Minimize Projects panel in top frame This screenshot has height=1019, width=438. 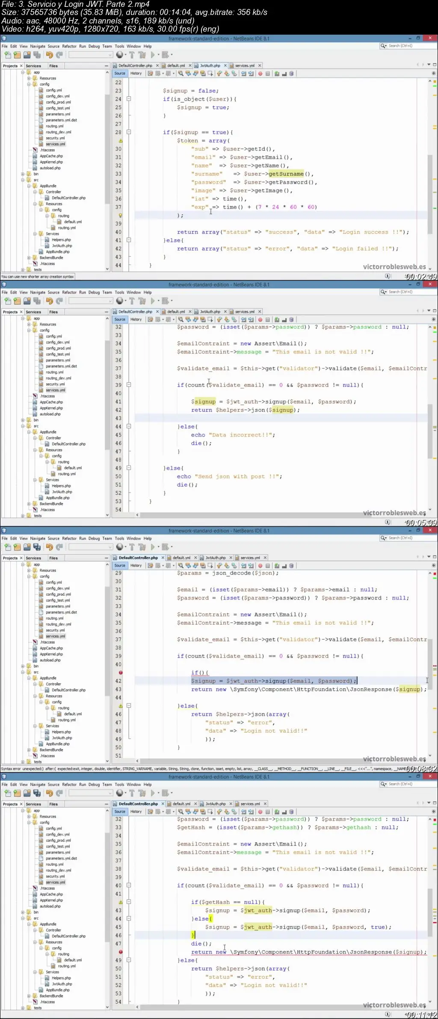click(107, 66)
